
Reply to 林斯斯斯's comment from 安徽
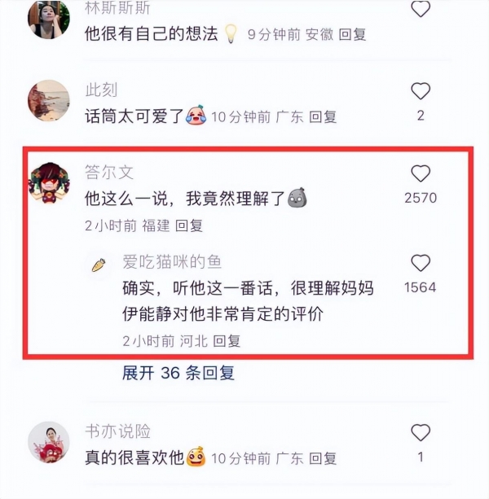352,34
